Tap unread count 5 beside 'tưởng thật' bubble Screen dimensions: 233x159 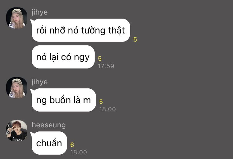pos(135,39)
